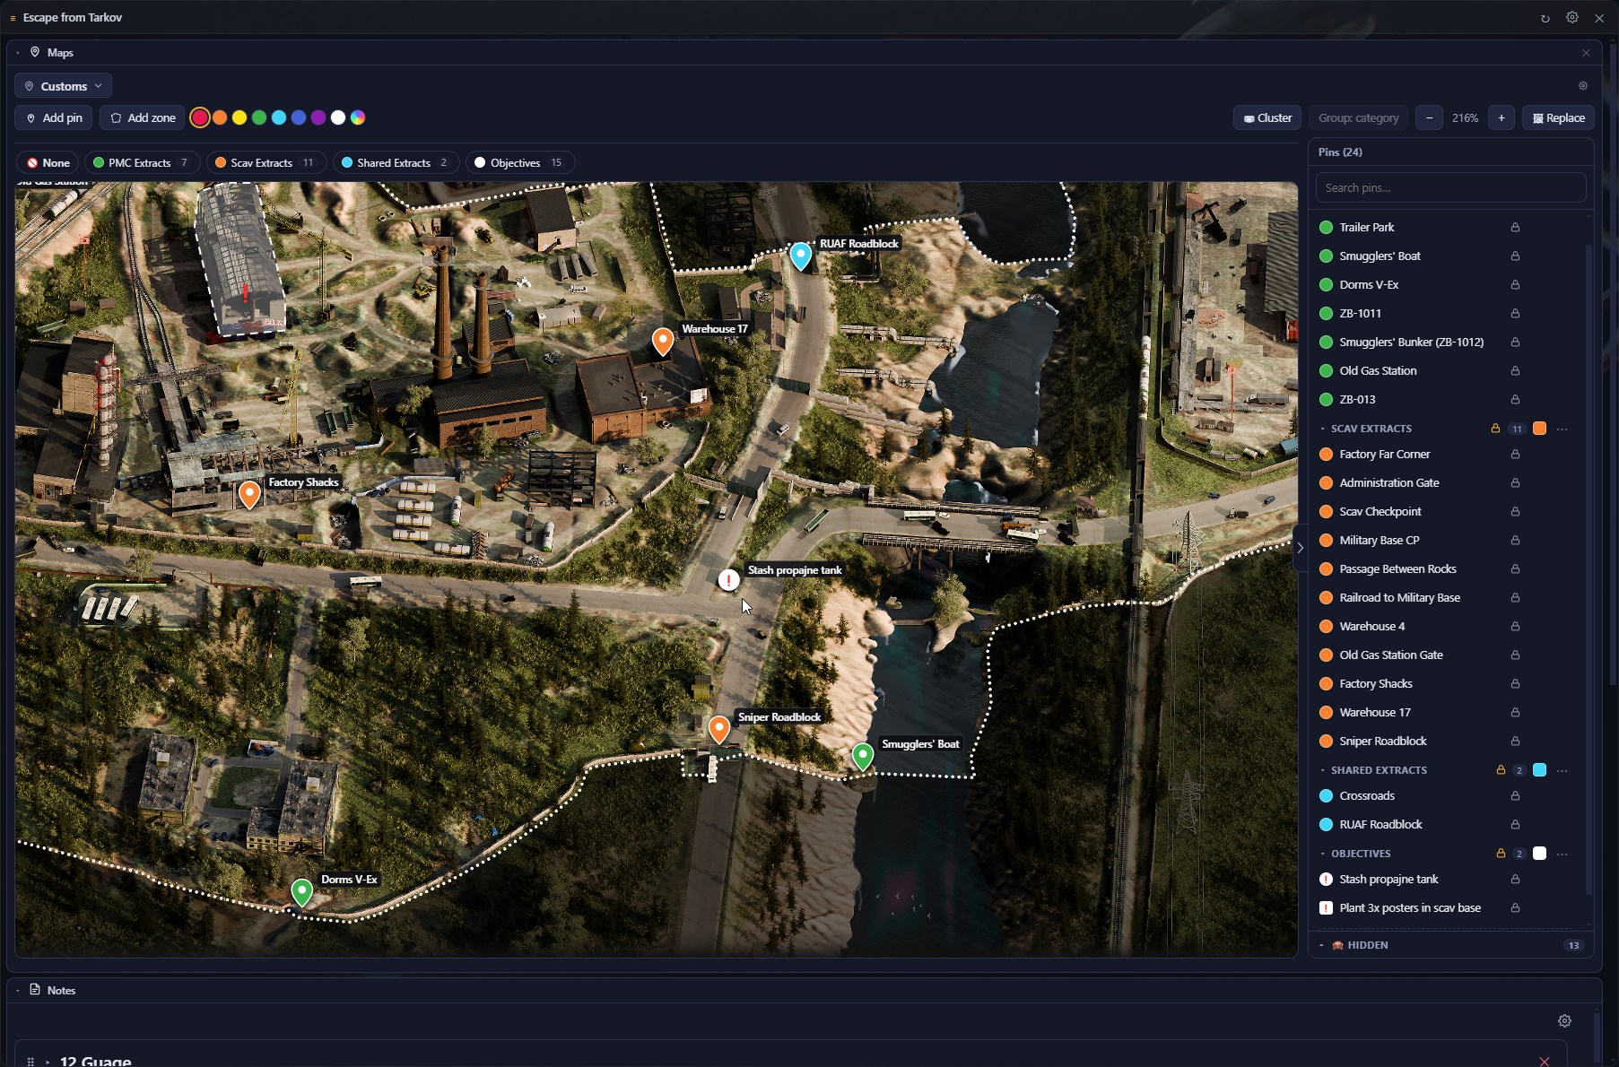Click the Add zone button

[143, 118]
